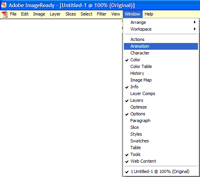The width and height of the screenshot is (200, 177).
Task: Click the Adobe ImageReady title bar icon
Action: [4, 5]
